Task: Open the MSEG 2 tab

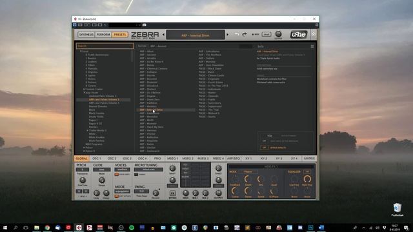Action: point(188,159)
